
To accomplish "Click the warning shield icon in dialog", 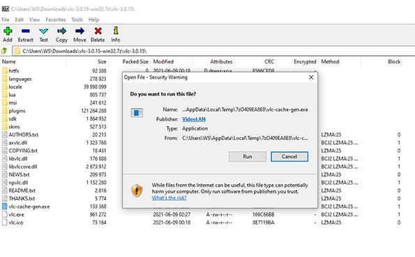I will pyautogui.click(x=137, y=190).
